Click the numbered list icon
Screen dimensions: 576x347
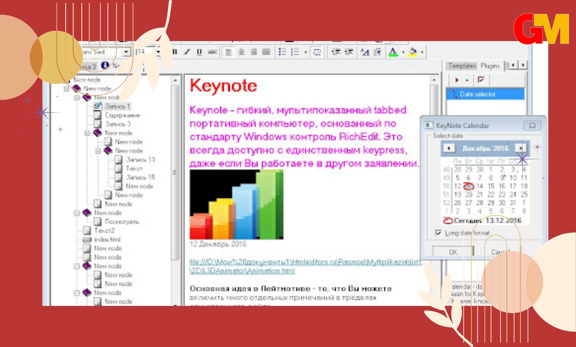pos(295,52)
